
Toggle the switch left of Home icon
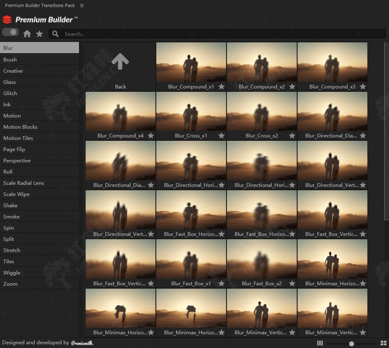coord(10,32)
